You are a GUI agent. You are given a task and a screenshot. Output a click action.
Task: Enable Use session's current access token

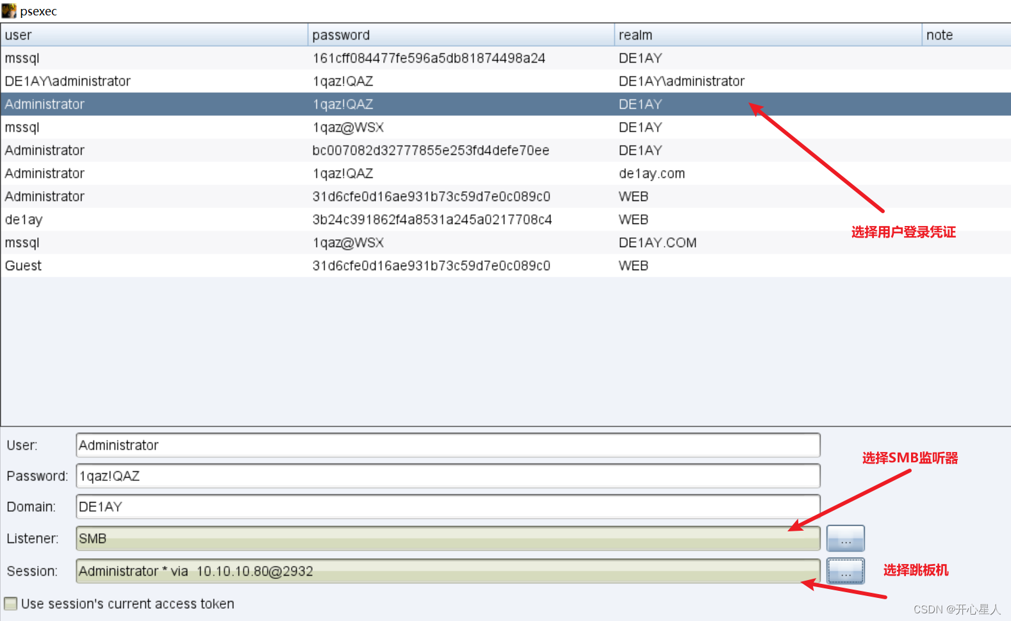coord(11,604)
